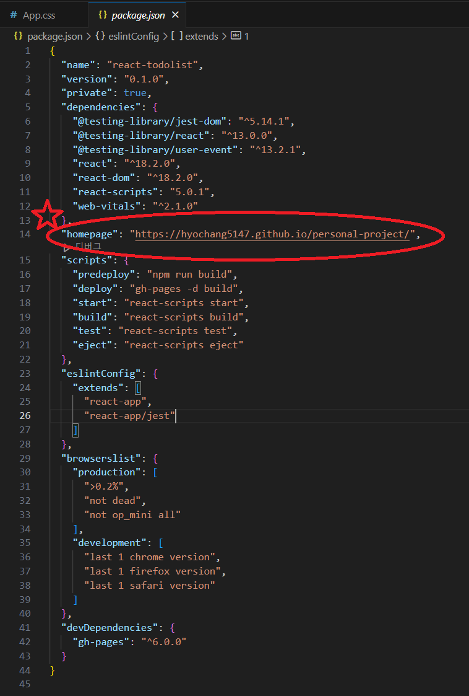
Task: Click the "react-scripts build" value
Action: click(x=184, y=317)
